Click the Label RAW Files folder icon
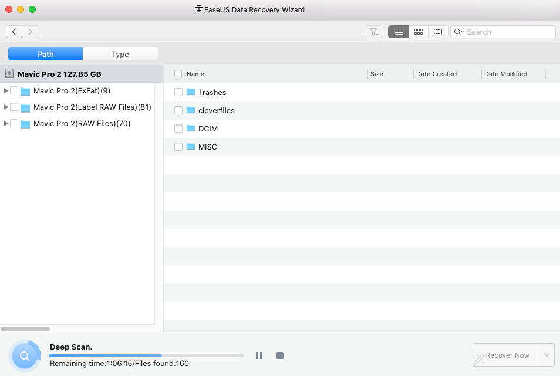Viewport: 560px width, 376px height. (25, 107)
